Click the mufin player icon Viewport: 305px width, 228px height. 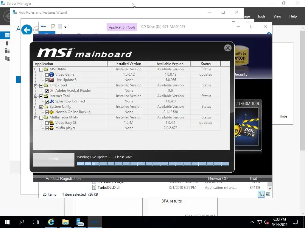click(x=52, y=128)
